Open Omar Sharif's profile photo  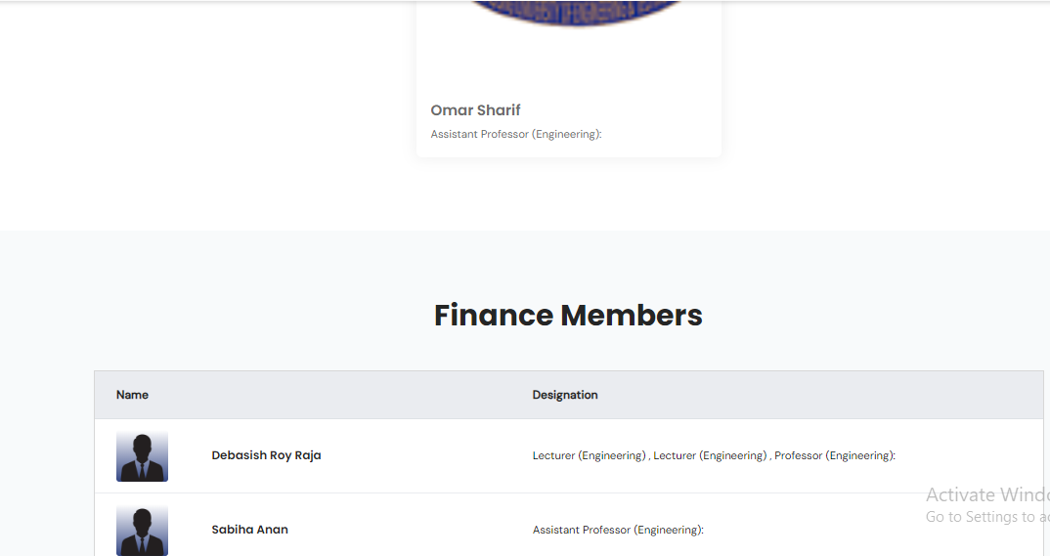[569, 14]
